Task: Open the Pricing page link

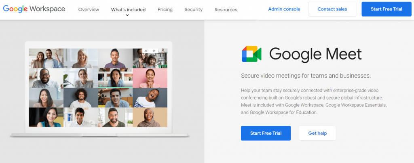Action: point(165,10)
